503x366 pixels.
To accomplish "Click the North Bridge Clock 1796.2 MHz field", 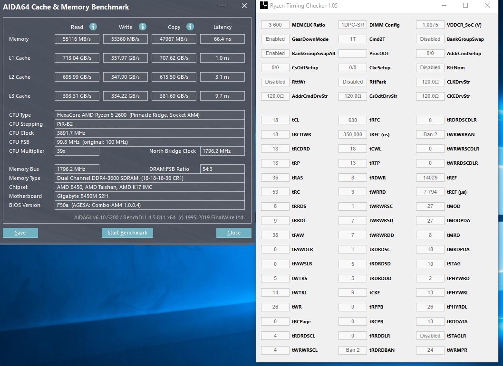I will [222, 151].
